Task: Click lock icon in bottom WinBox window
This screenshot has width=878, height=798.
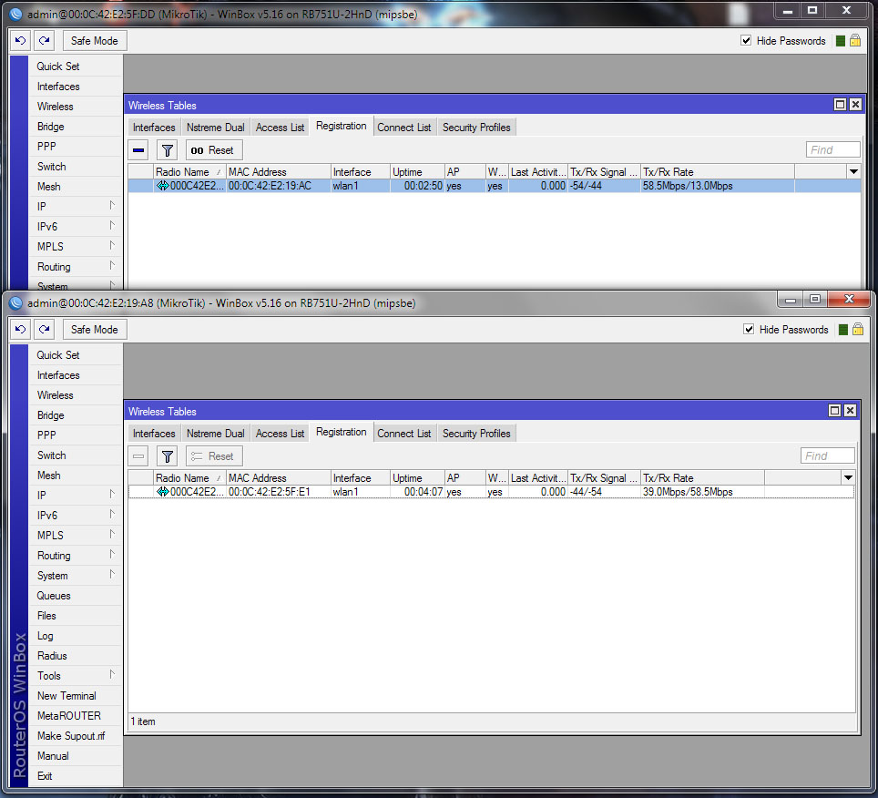Action: [858, 329]
